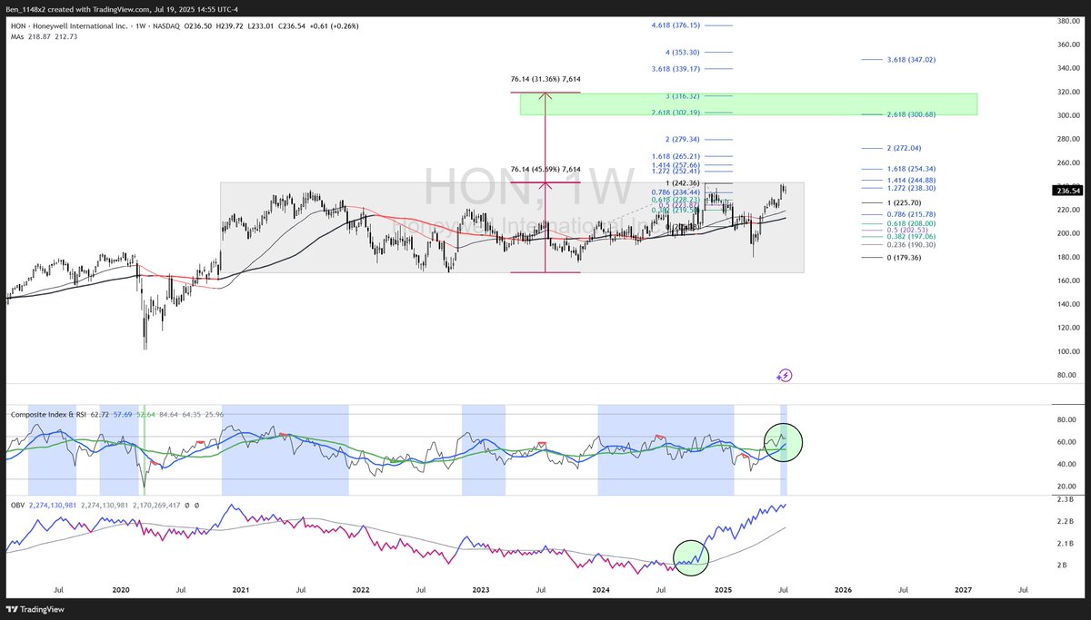Click the 20.00 RSI axis label

coord(1066,487)
